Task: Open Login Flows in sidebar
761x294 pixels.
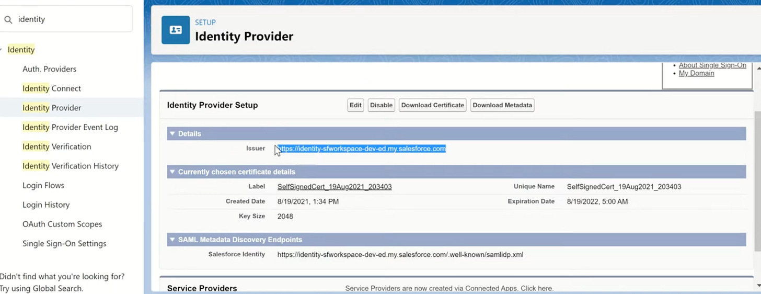Action: (x=43, y=185)
